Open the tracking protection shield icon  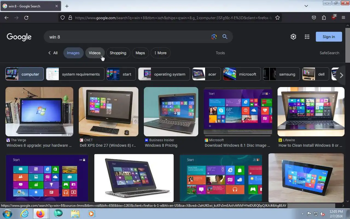63,18
